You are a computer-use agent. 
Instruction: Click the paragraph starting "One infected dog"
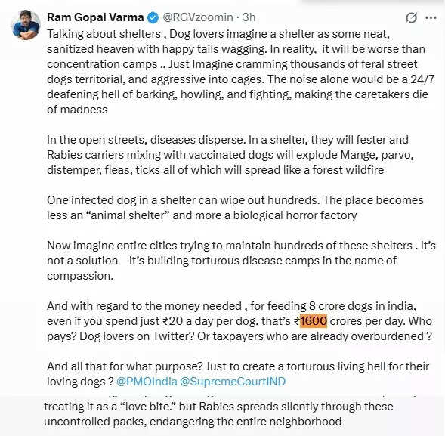[235, 208]
